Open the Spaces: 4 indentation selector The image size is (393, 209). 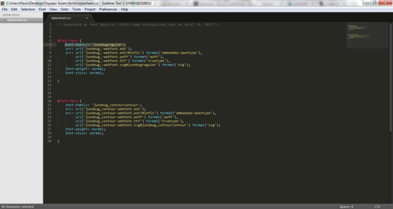tap(346, 207)
